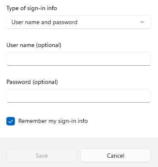Cancel the sign-in dialog

click(116, 156)
